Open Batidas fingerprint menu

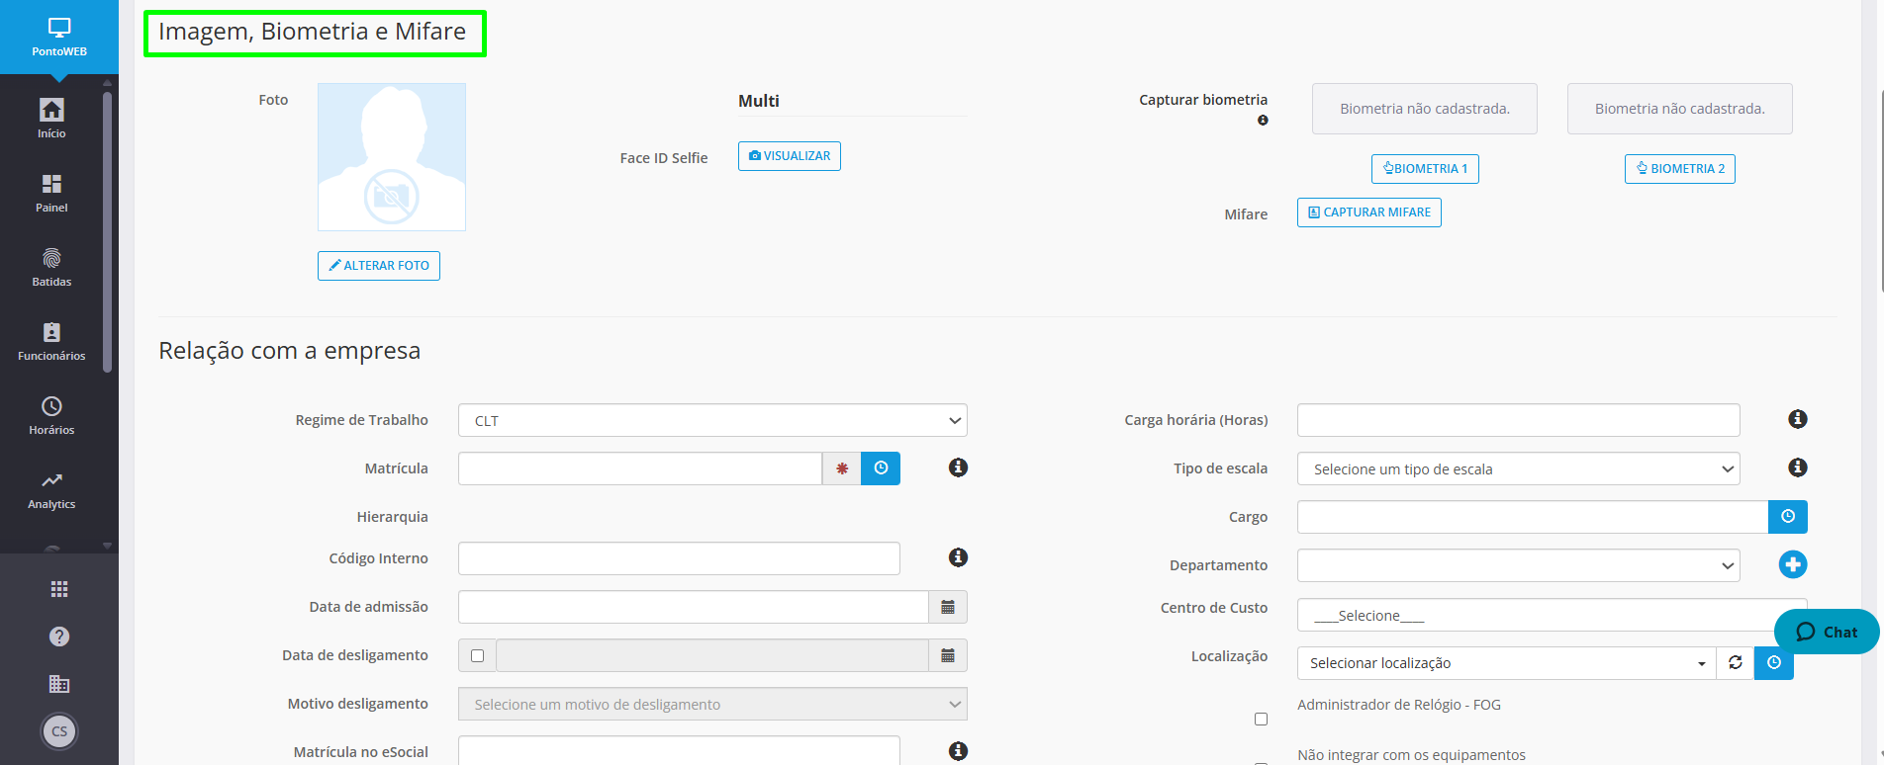point(51,267)
